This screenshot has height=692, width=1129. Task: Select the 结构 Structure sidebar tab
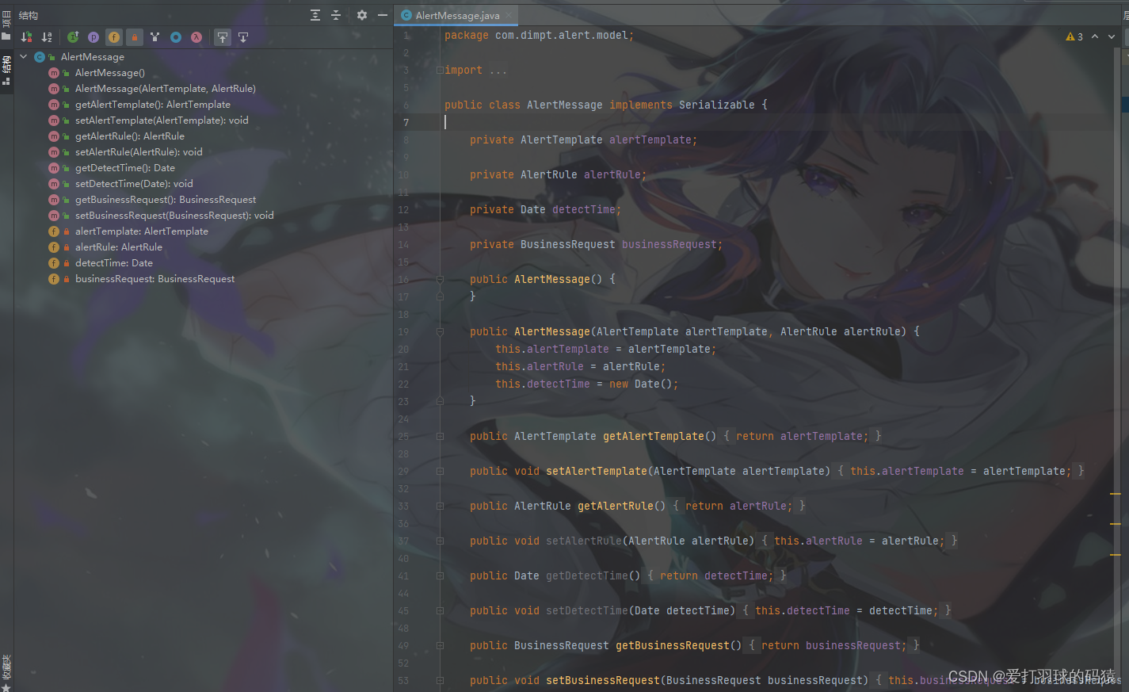(x=6, y=71)
